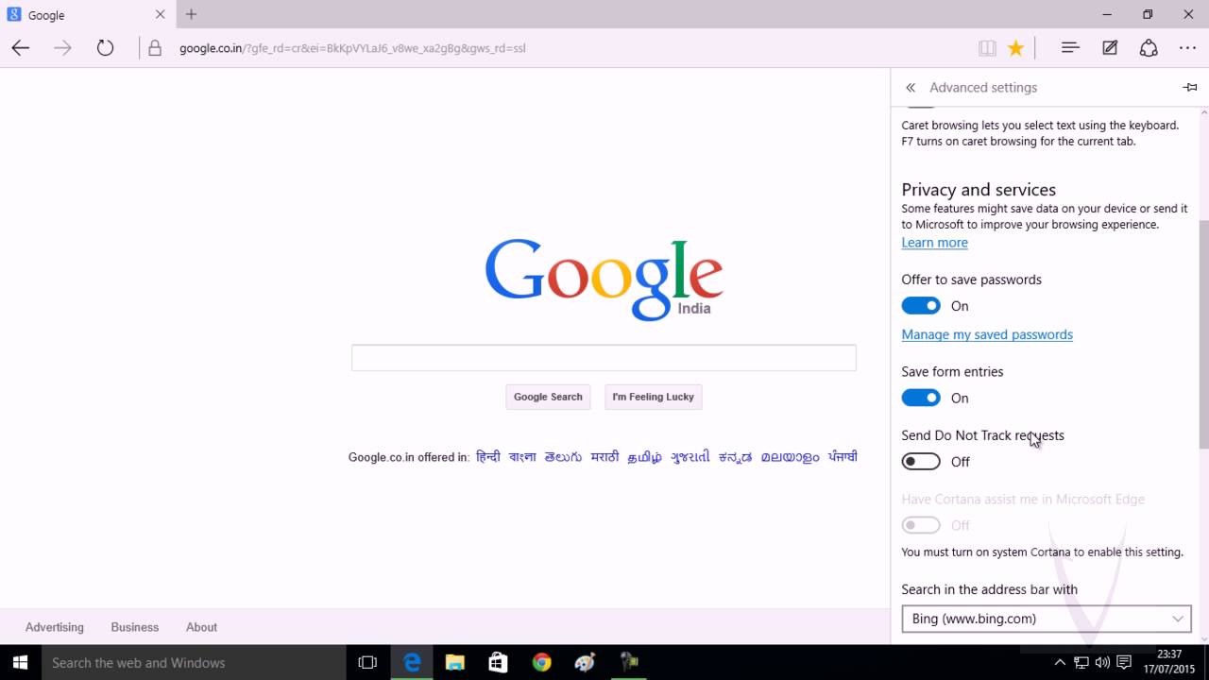Switch Google to Malayalam language link
Screen dimensions: 1209x680
pos(791,457)
